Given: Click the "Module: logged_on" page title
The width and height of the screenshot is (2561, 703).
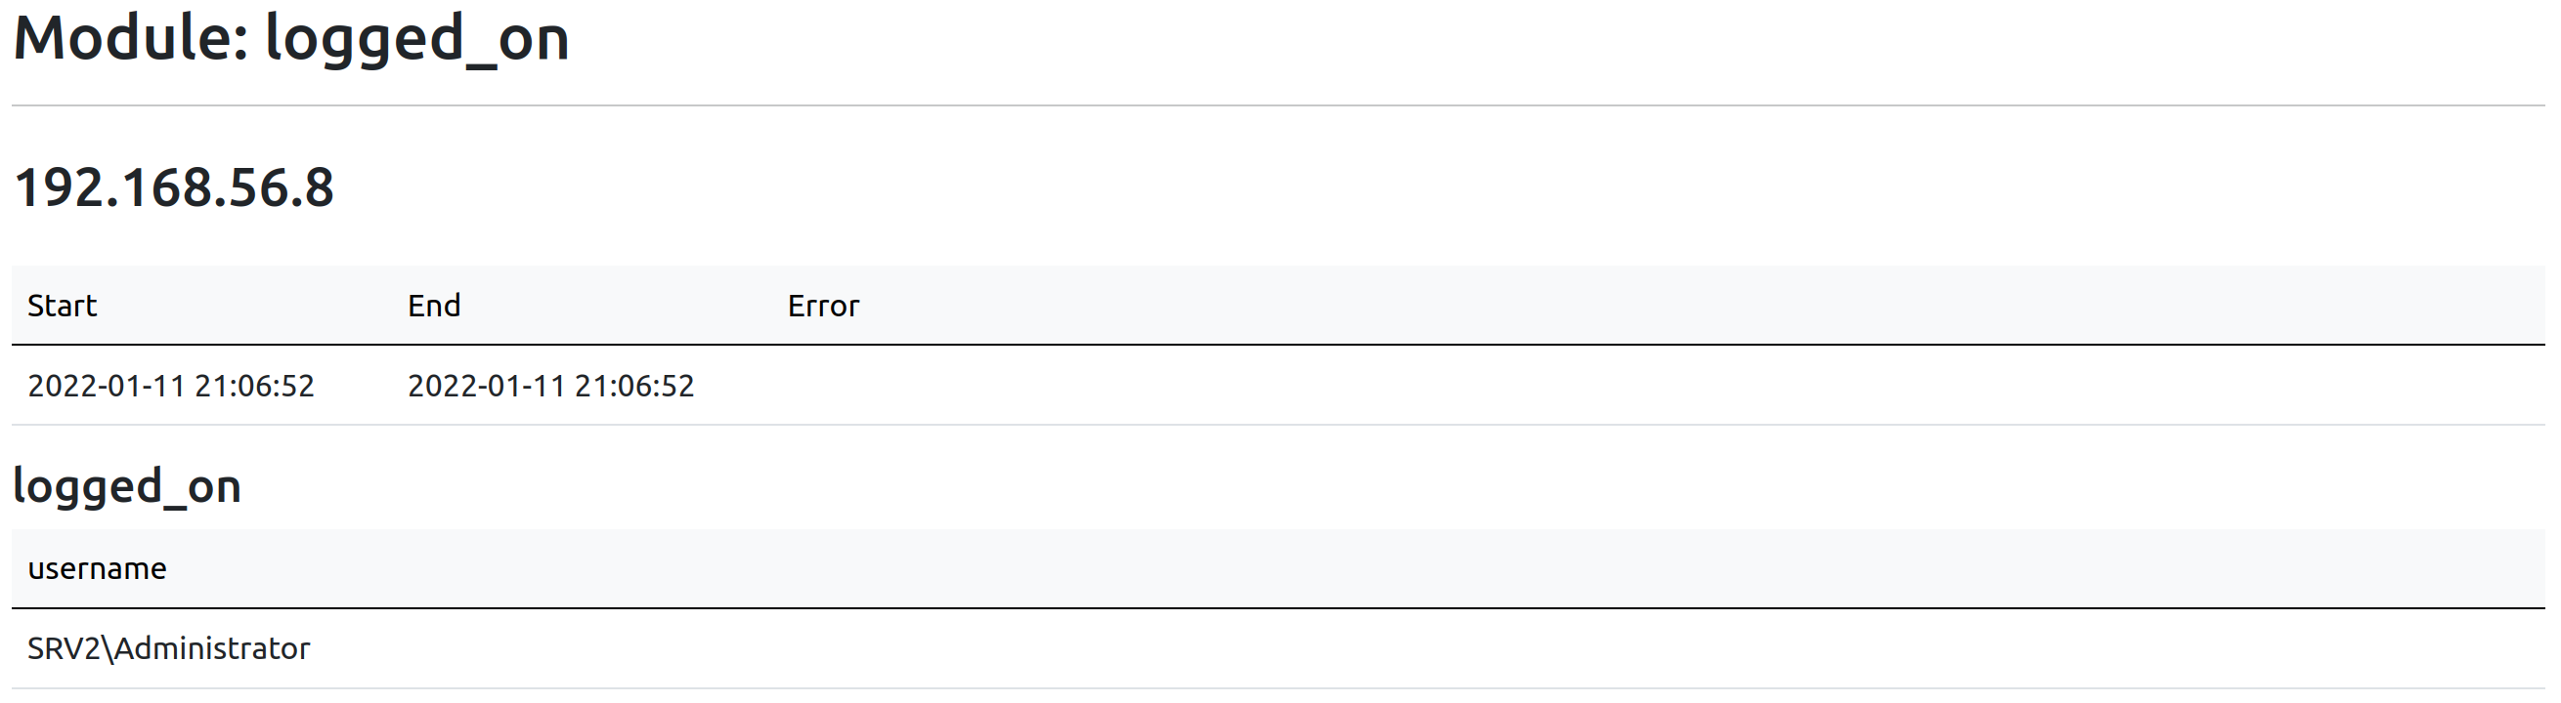Looking at the screenshot, I should click(x=290, y=40).
